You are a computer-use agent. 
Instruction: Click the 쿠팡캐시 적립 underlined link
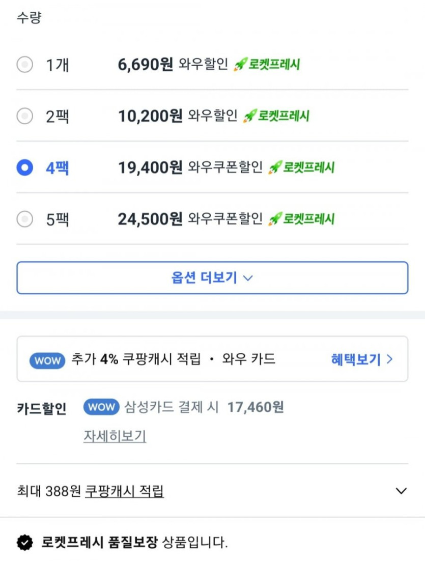tap(124, 491)
